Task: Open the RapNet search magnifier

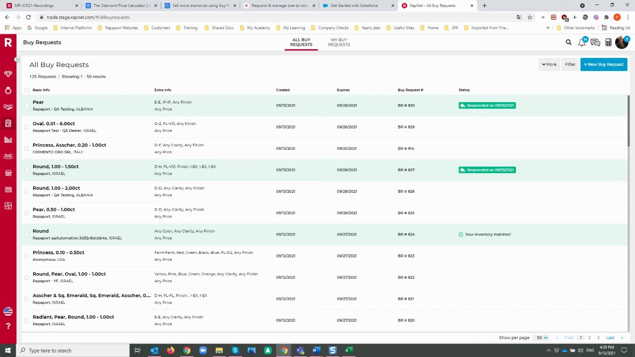Action: click(x=569, y=42)
